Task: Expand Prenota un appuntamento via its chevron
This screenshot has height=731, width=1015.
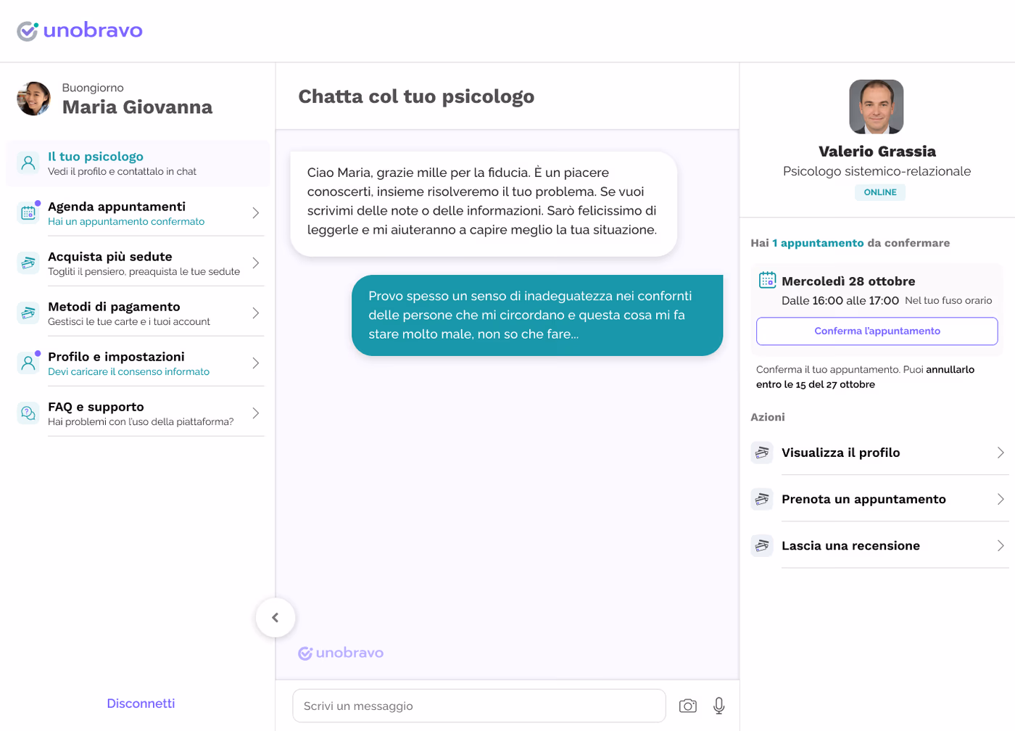Action: pyautogui.click(x=1002, y=499)
